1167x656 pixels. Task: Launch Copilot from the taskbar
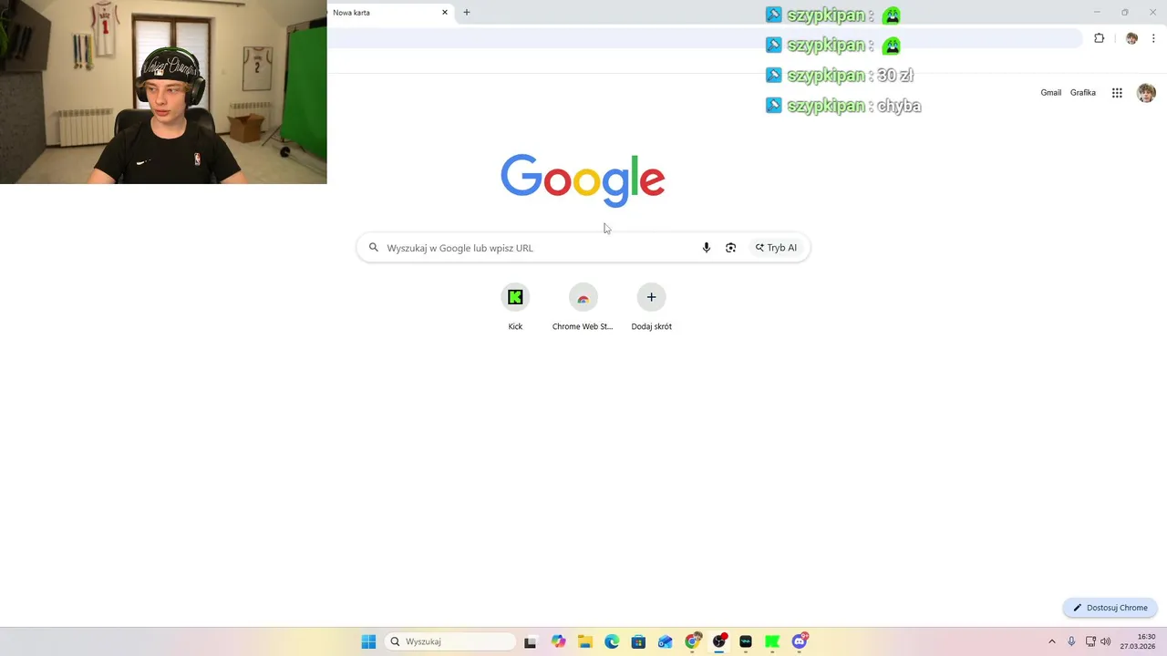point(558,641)
